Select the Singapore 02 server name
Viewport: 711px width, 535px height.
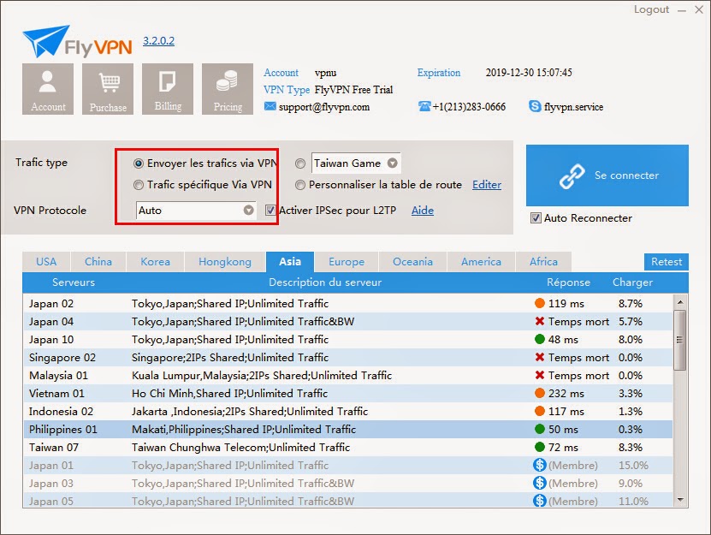pos(62,358)
